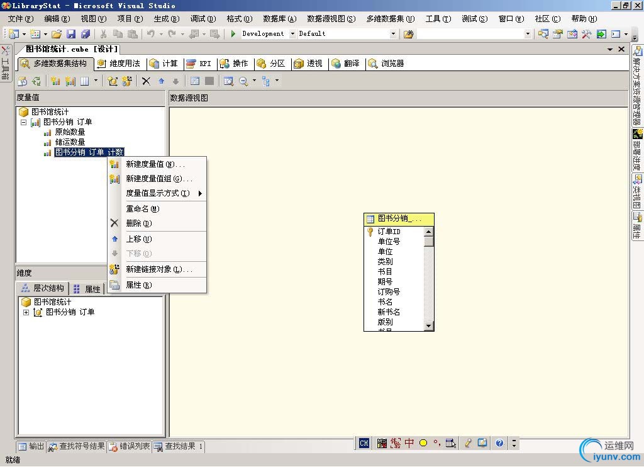Open the 工具箱 side panel

[5, 62]
